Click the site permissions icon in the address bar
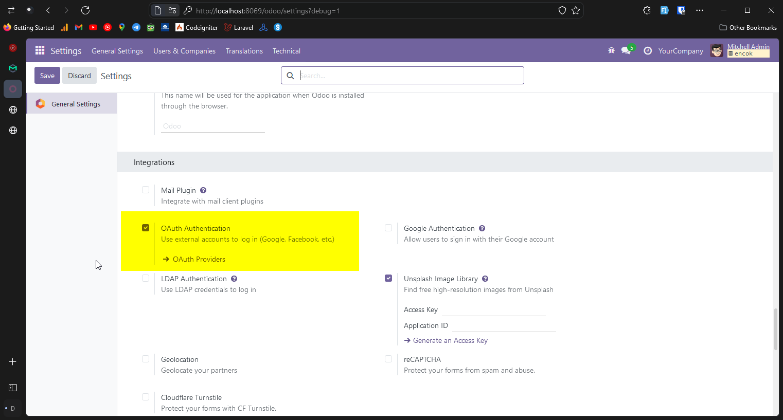Screen dimensions: 783x420 (x=172, y=10)
